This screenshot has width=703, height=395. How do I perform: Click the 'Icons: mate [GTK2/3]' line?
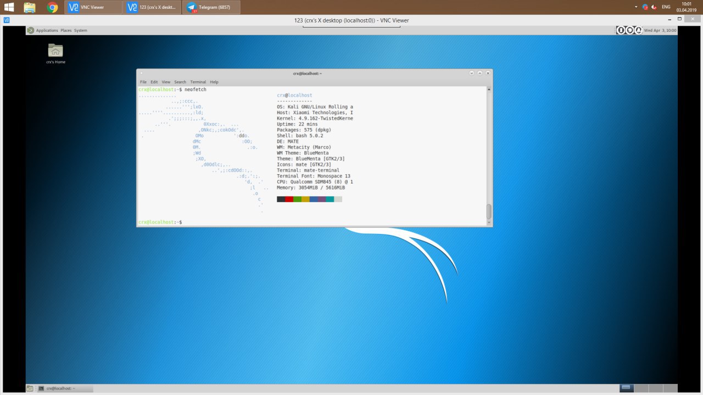304,164
